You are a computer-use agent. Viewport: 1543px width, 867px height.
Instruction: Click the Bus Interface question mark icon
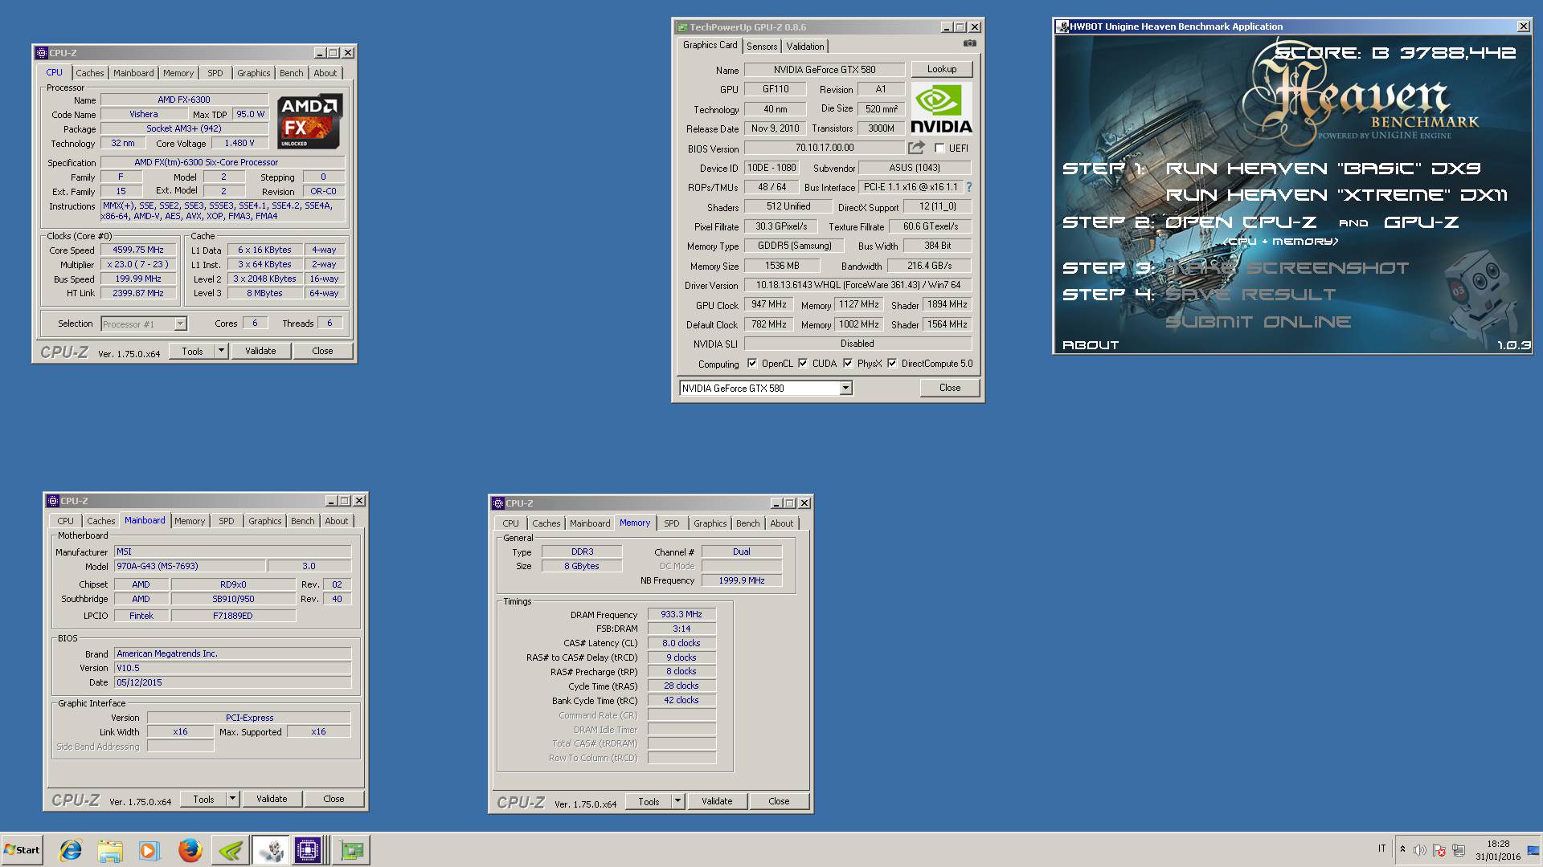[x=969, y=187]
